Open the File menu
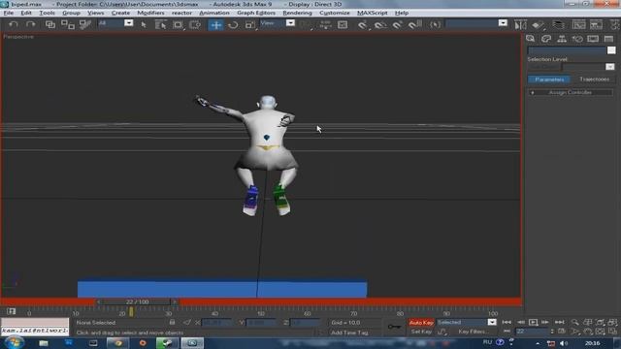Screen dimensions: 621x349 pos(9,13)
